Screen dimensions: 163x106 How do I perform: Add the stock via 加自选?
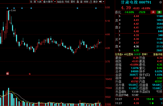[60, 2]
